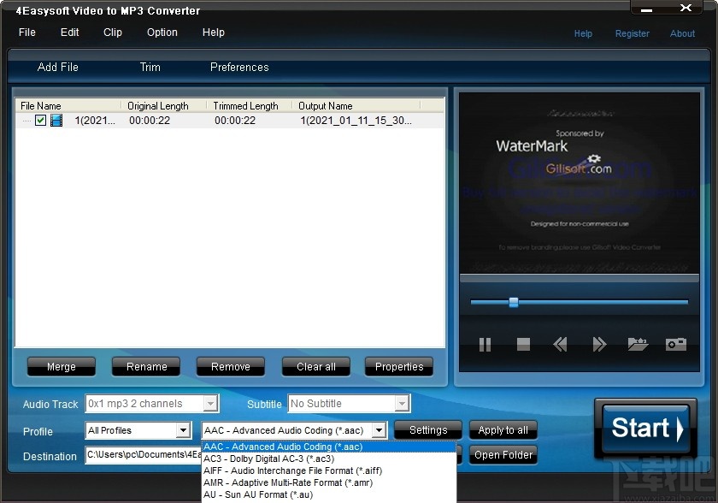Pause the video preview playback

tap(484, 344)
